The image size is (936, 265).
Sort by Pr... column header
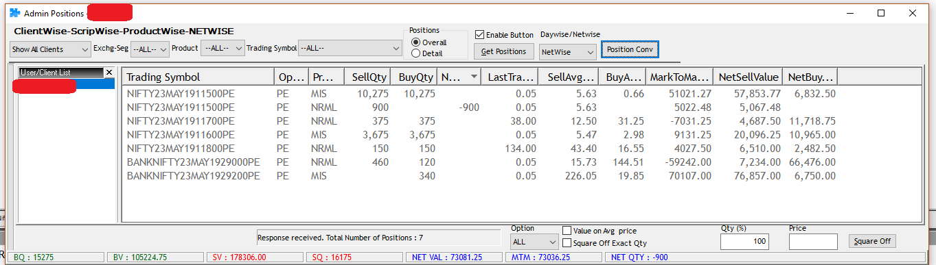324,77
